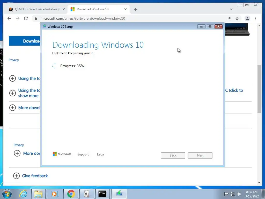Launch Internet Explorer from the taskbar
265x199 pixels.
click(23, 194)
